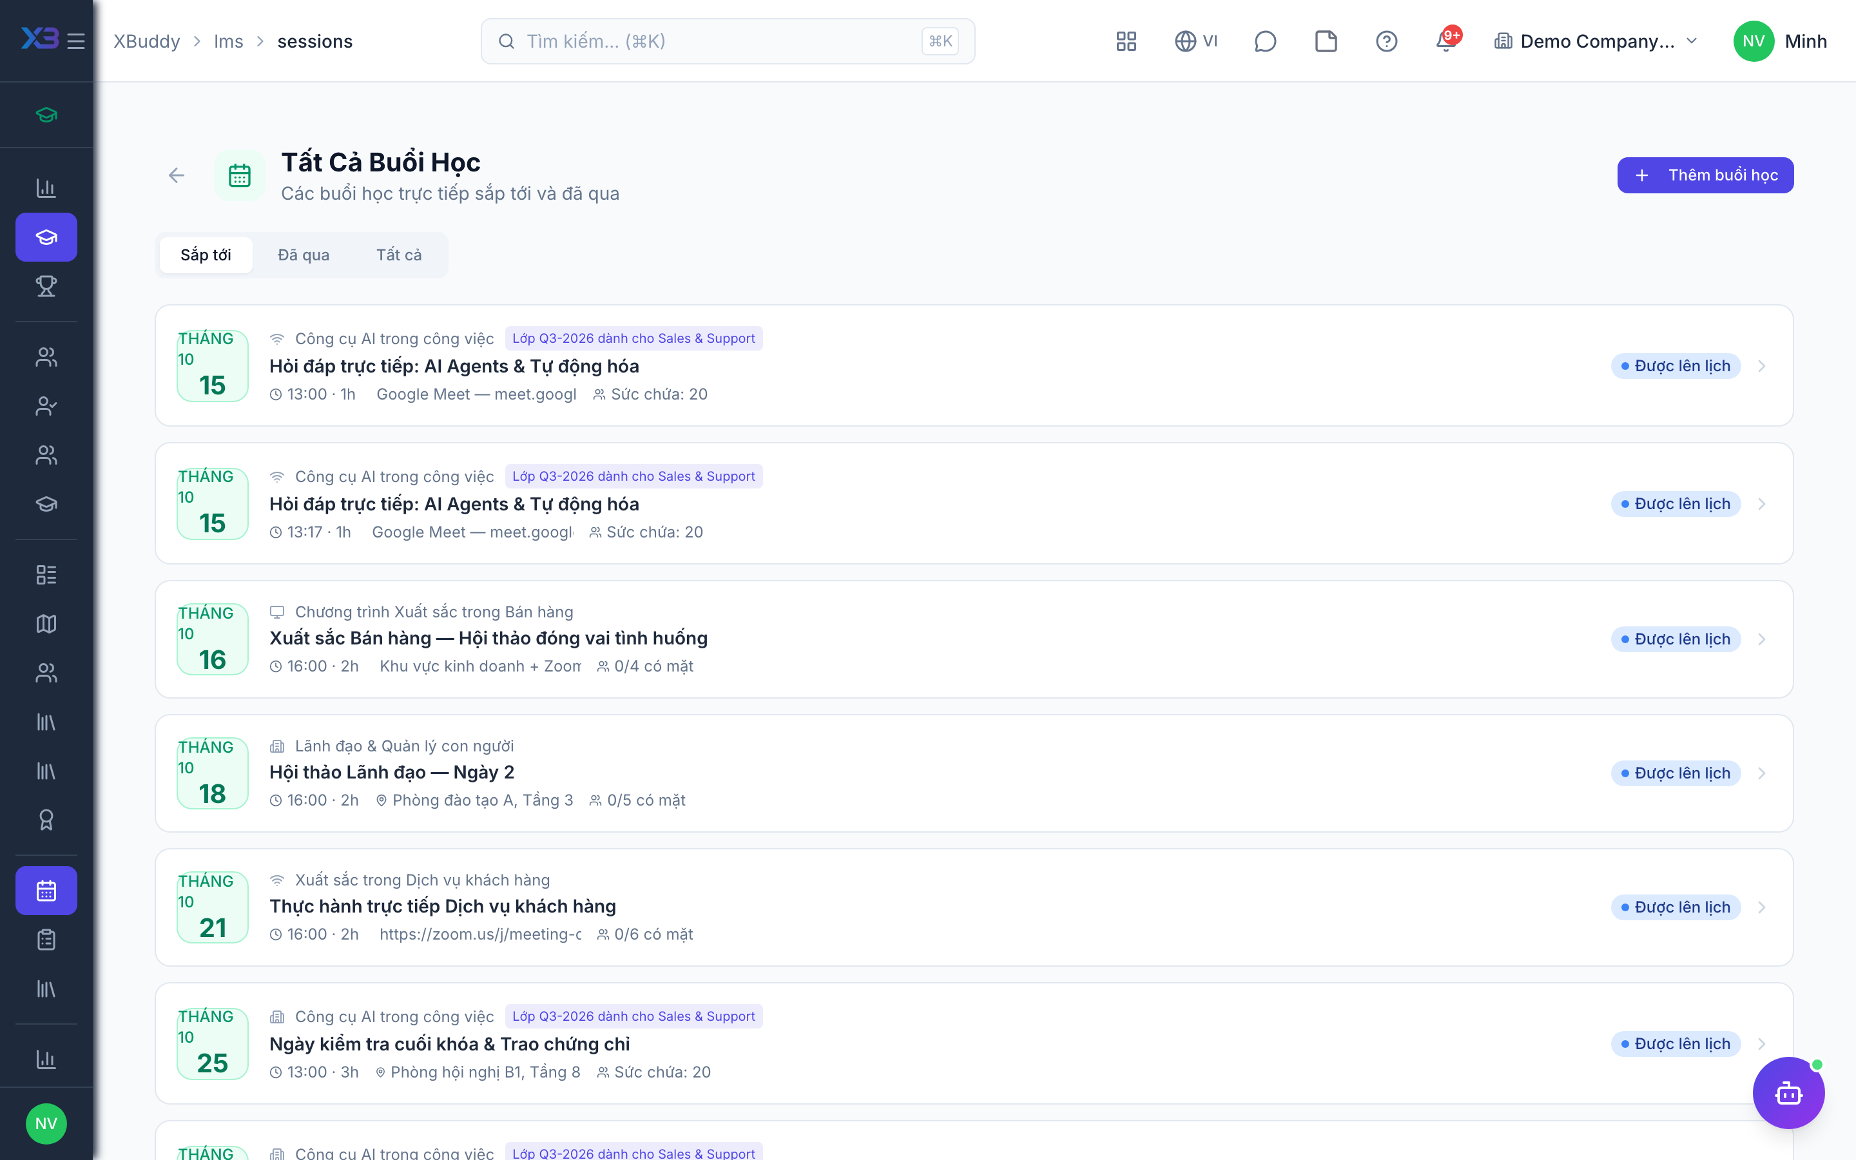
Task: Click the X3 logo
Action: point(40,39)
